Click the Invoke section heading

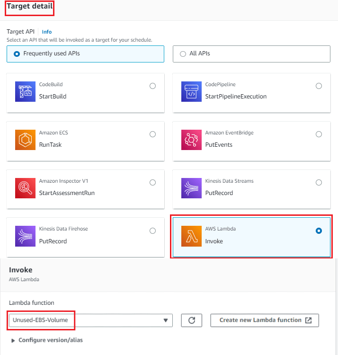(x=21, y=270)
